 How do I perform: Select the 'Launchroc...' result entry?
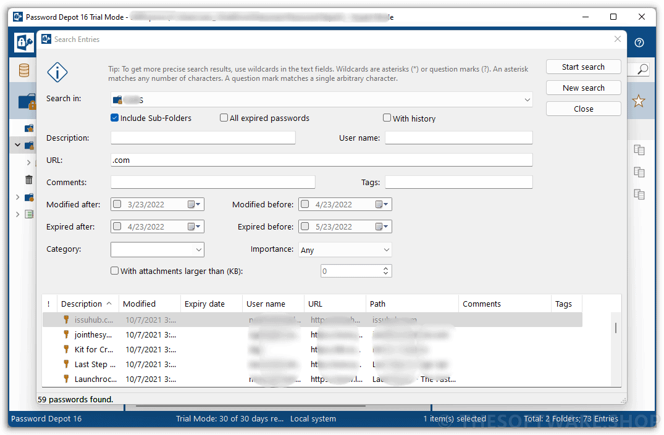coord(313,379)
